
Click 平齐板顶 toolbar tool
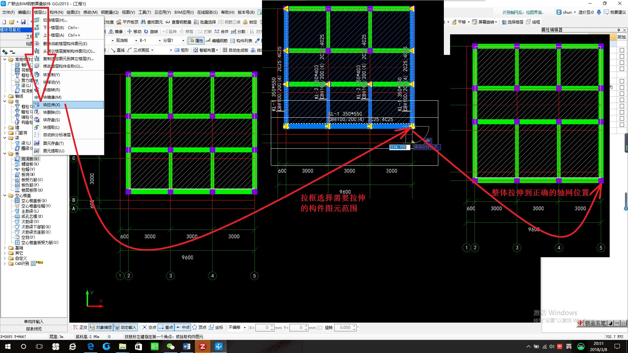pyautogui.click(x=128, y=22)
